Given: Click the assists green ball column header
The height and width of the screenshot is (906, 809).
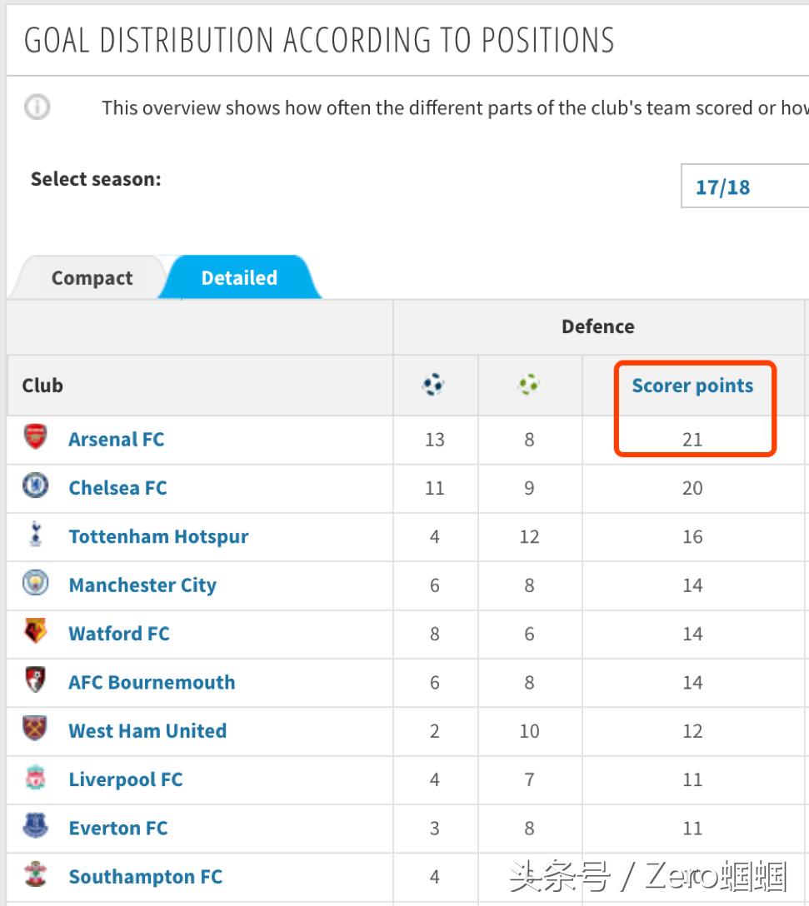Looking at the screenshot, I should pos(528,385).
